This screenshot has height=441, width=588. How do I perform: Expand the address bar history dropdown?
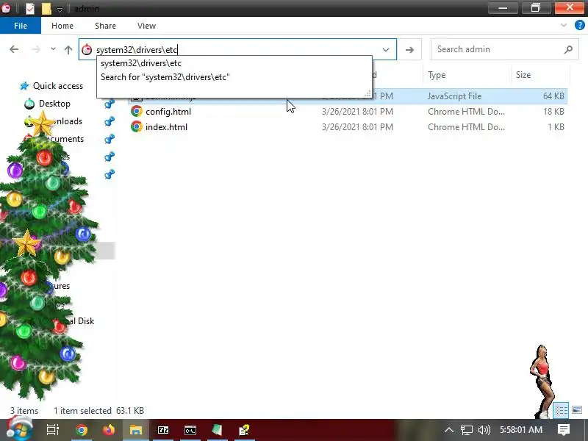point(385,49)
